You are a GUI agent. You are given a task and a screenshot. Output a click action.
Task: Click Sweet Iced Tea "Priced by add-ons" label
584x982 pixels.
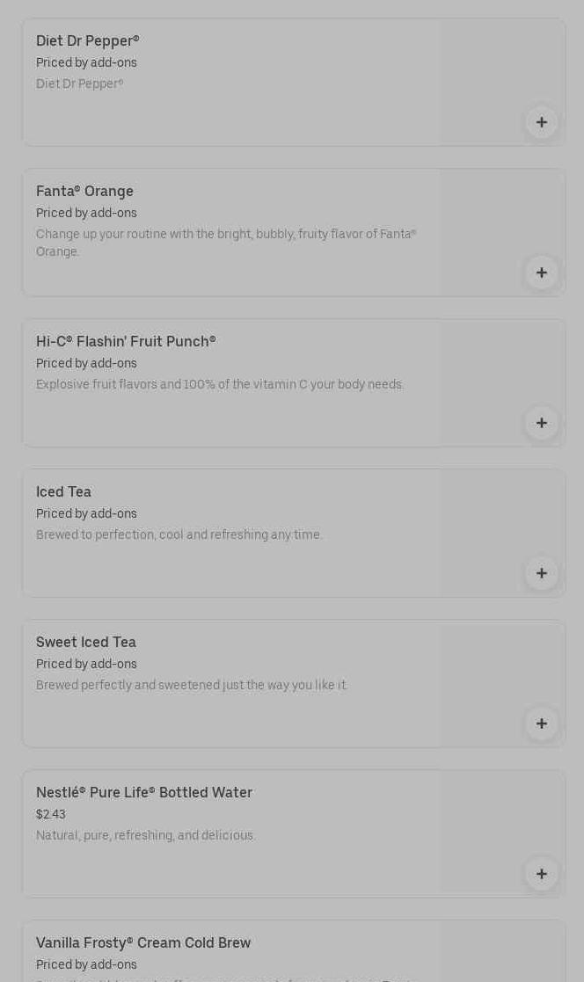[x=86, y=665]
